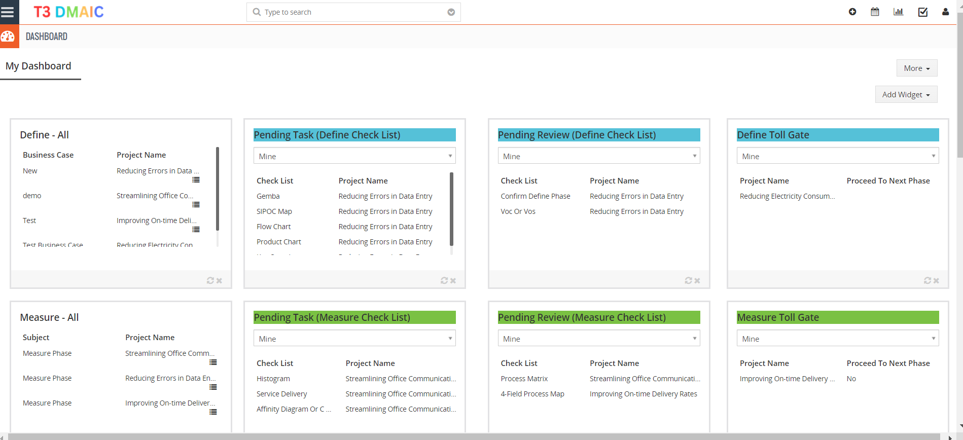Open Mine filter in Pending Task Define widget
The height and width of the screenshot is (440, 963).
click(354, 156)
